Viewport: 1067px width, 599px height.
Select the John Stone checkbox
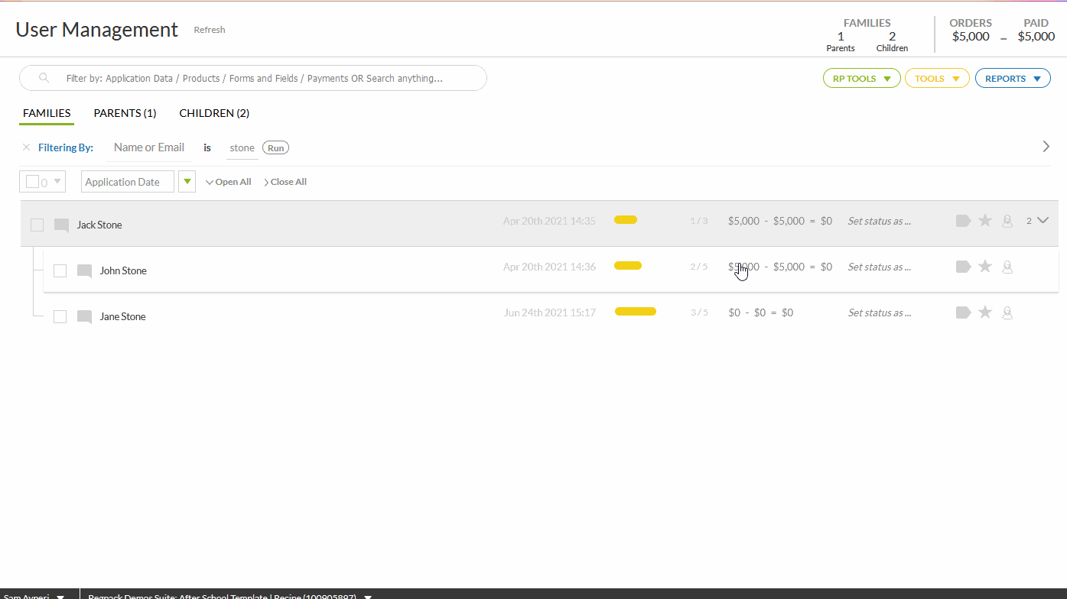click(60, 270)
